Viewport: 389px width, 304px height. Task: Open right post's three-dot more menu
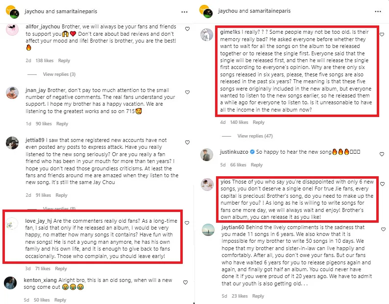coord(378,11)
